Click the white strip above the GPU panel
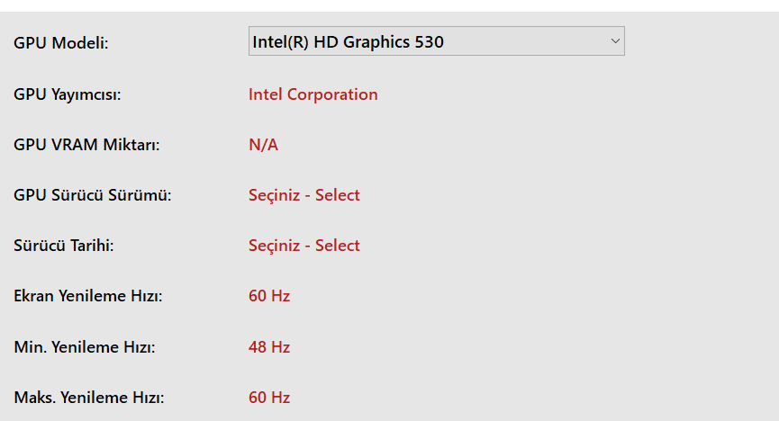This screenshot has width=779, height=421. point(389,5)
